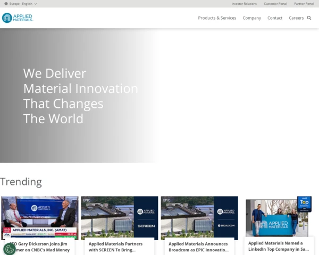Visit the Investor Relations link

[244, 4]
